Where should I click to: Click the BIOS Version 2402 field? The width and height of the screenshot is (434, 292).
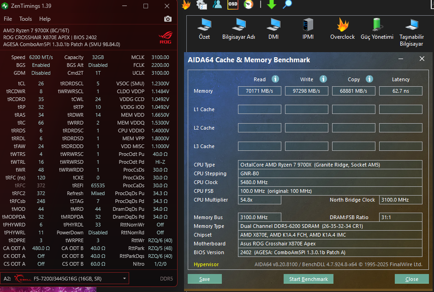330,252
